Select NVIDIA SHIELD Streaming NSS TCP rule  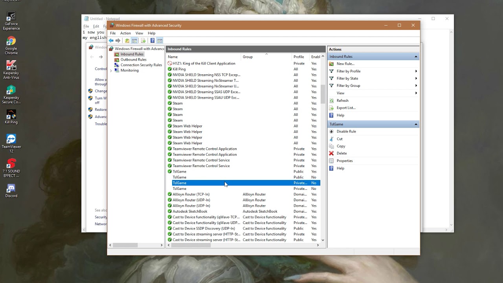244,75
